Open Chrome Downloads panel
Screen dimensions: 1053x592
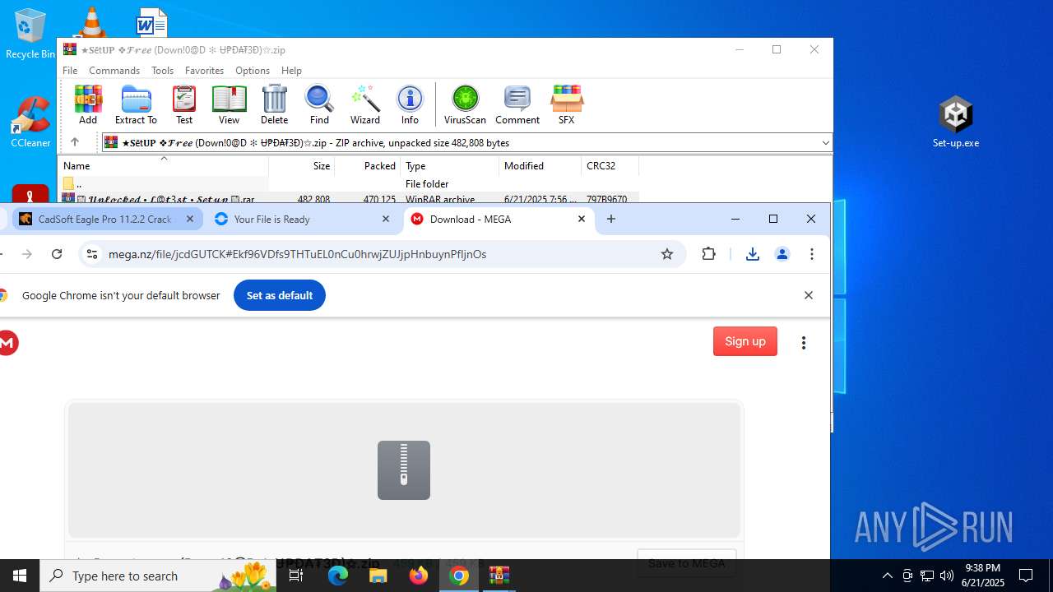click(x=752, y=254)
